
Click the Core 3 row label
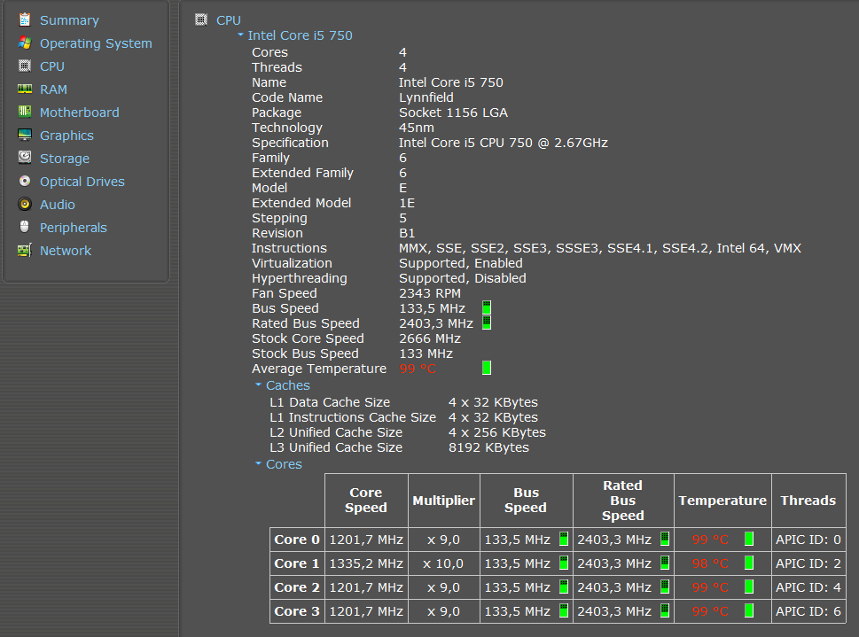(297, 610)
